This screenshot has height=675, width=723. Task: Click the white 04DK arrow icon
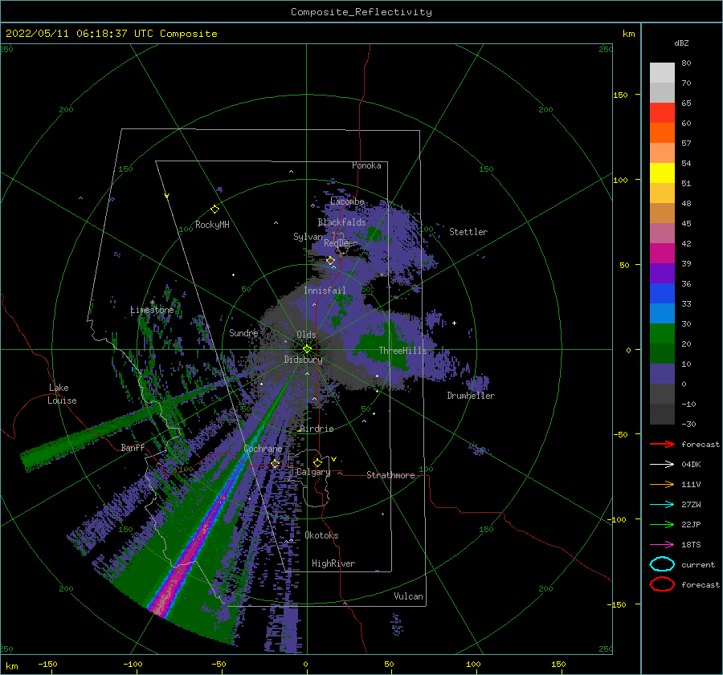[x=662, y=465]
